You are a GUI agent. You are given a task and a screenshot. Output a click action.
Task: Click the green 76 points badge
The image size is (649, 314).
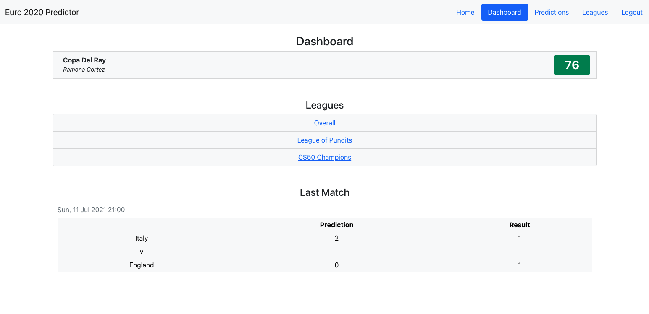point(572,65)
